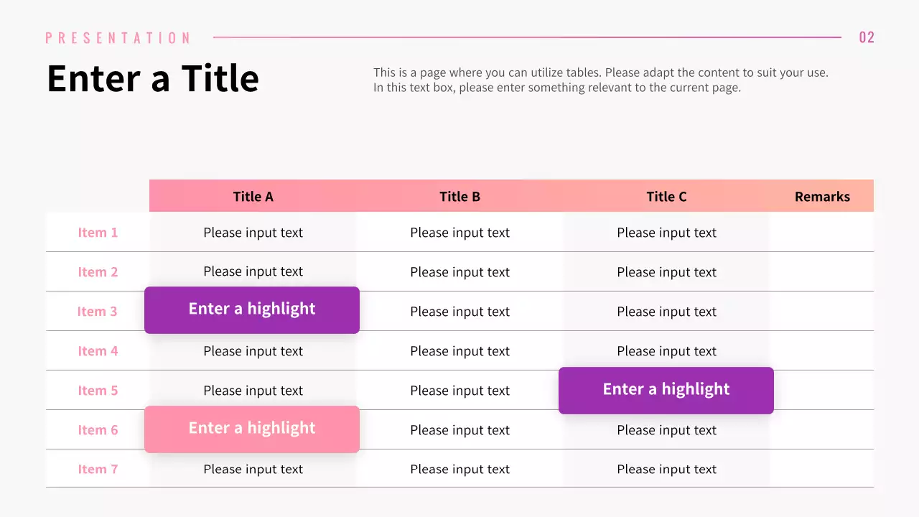Image resolution: width=919 pixels, height=517 pixels.
Task: Select the purple highlight in the Item 3 row
Action: (x=252, y=309)
